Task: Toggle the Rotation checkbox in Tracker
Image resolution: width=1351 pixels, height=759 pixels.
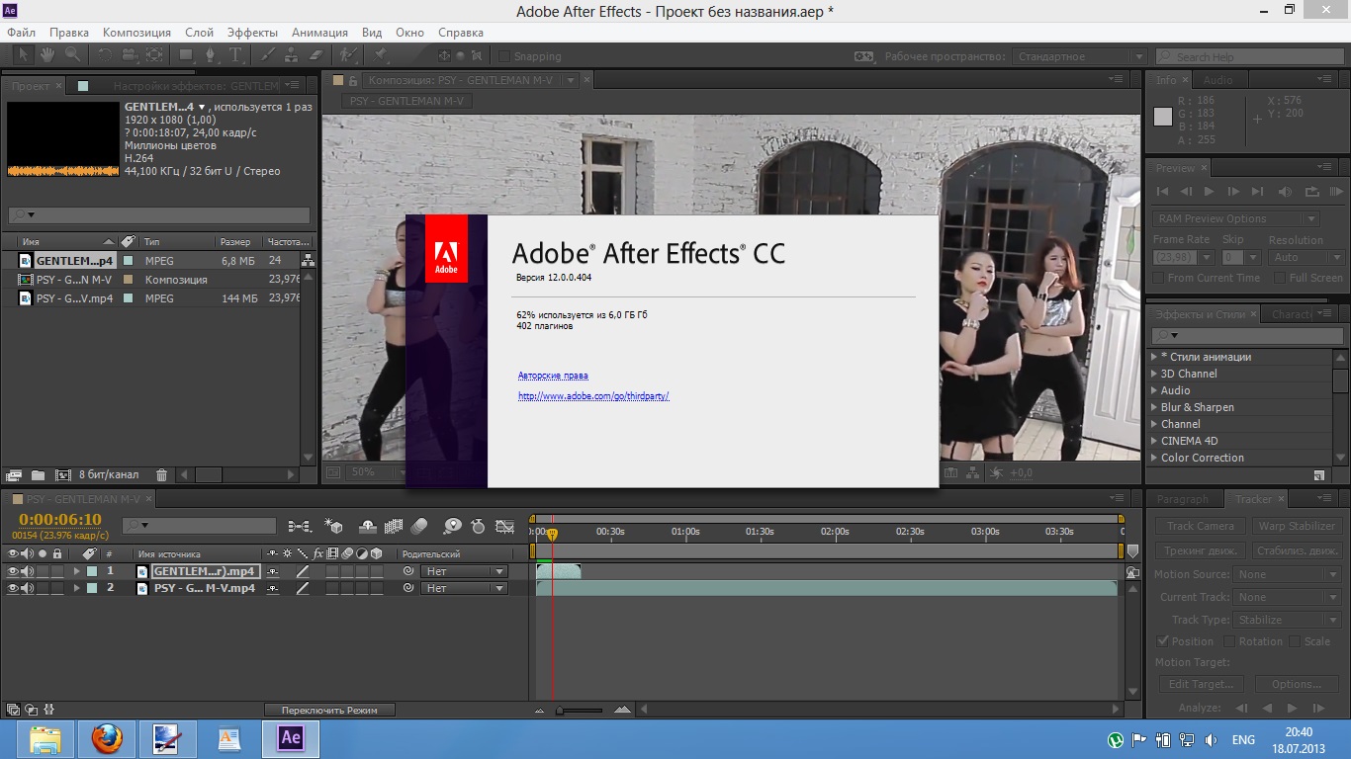Action: (x=1229, y=641)
